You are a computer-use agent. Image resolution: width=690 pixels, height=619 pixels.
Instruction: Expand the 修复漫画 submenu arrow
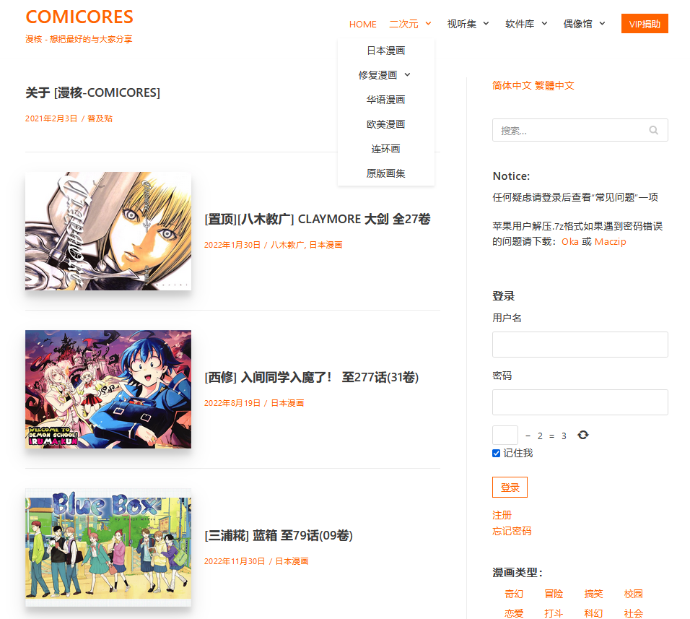[408, 74]
